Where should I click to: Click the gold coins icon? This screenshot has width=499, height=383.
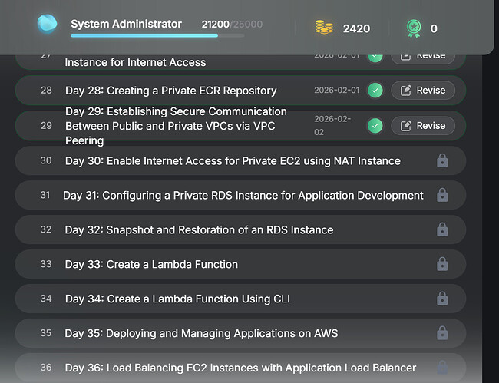click(324, 28)
